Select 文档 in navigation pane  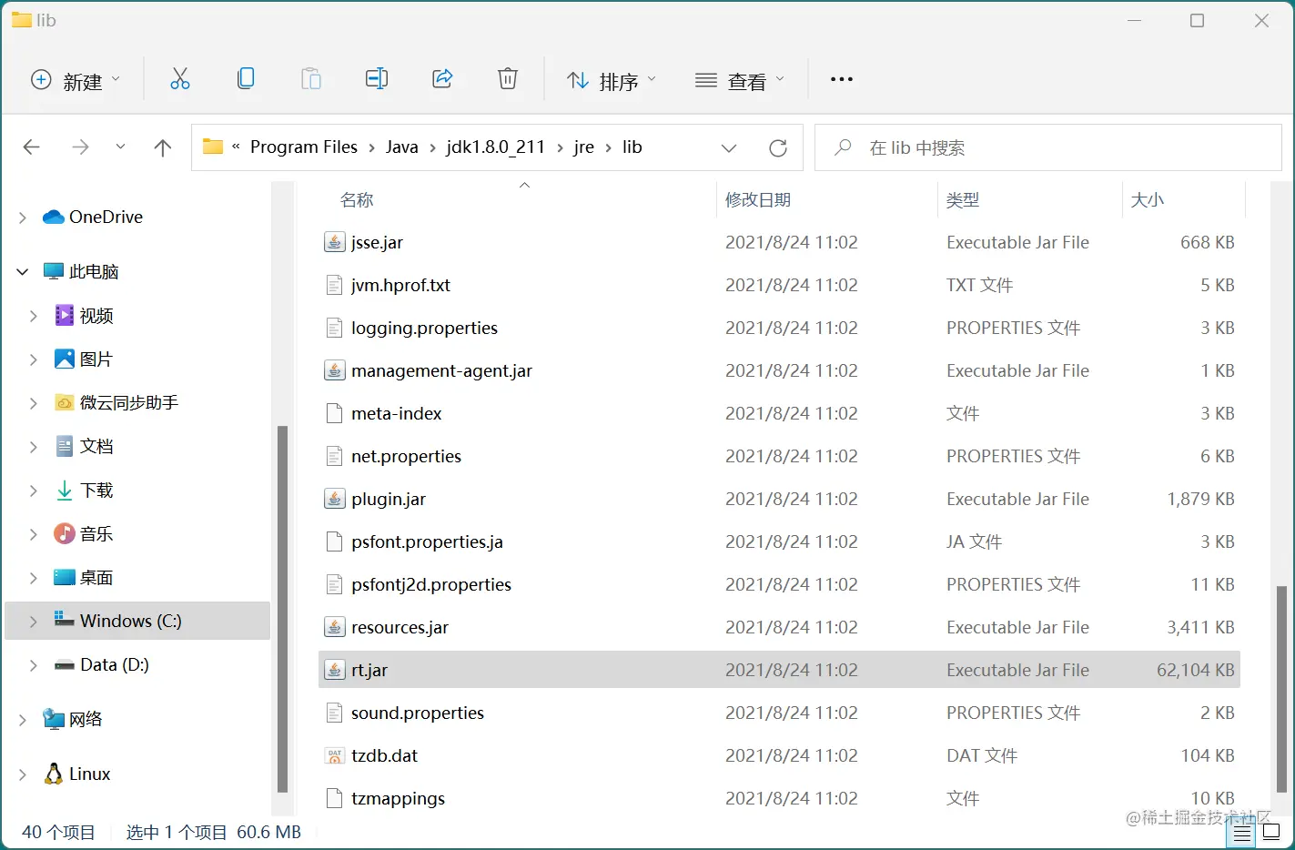coord(96,446)
